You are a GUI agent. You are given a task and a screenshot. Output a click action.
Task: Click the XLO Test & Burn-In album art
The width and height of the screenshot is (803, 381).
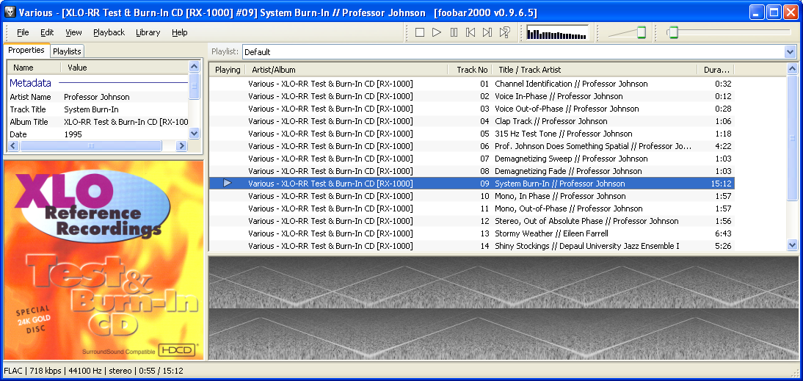pos(103,260)
